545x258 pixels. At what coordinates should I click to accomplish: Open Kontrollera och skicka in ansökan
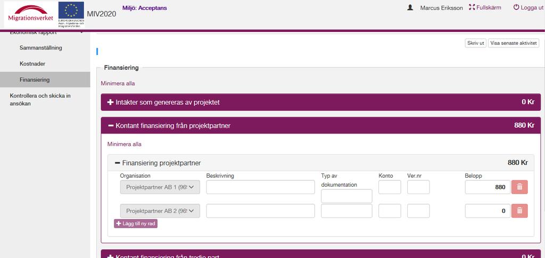[40, 99]
